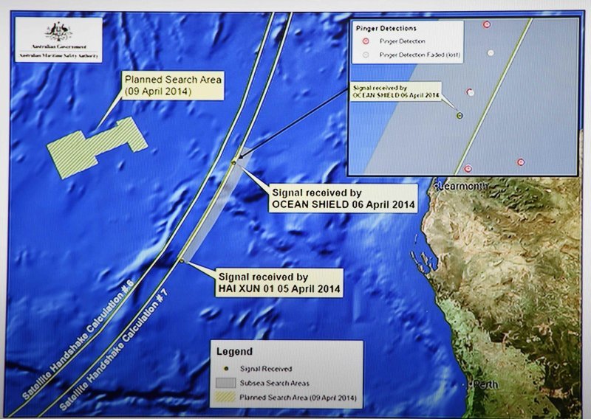Viewport: 591px width, 419px height.
Task: Click the bottom-right pinger detection marker in inset
Action: (521, 162)
